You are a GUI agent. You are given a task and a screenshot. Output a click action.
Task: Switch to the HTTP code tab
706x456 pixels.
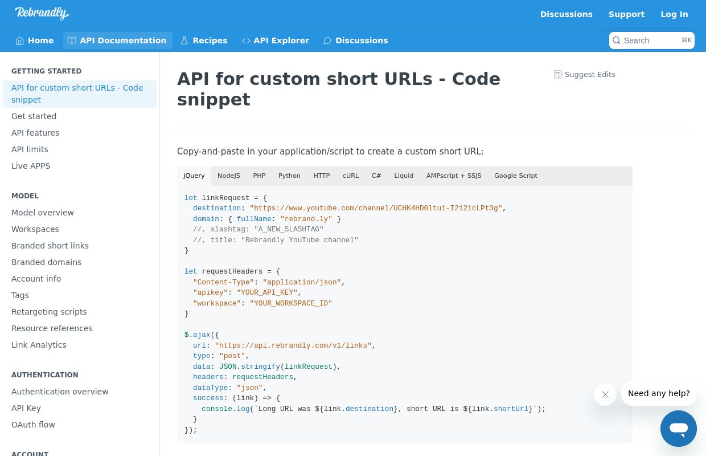tap(322, 176)
